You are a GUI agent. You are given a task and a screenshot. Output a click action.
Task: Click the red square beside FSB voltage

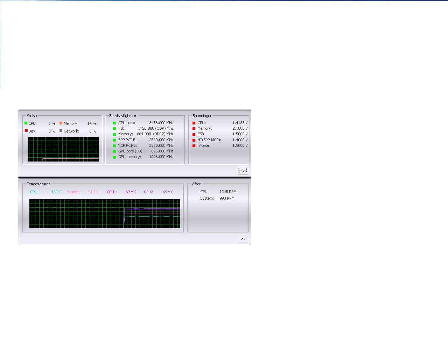coord(194,134)
